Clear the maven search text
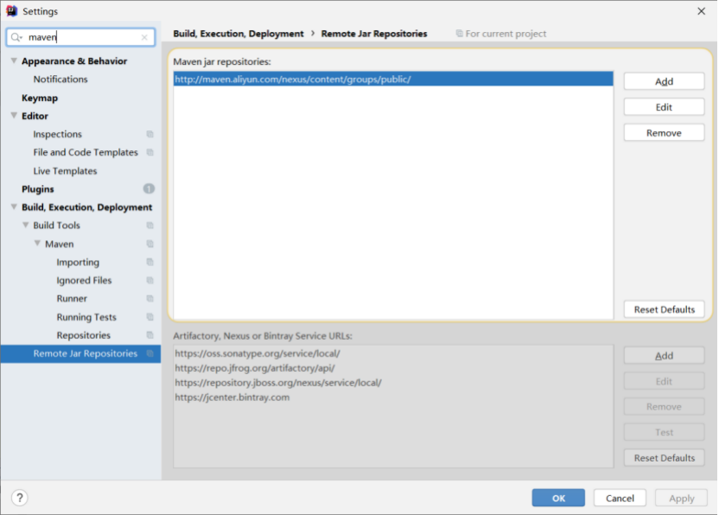This screenshot has height=515, width=719. click(144, 37)
